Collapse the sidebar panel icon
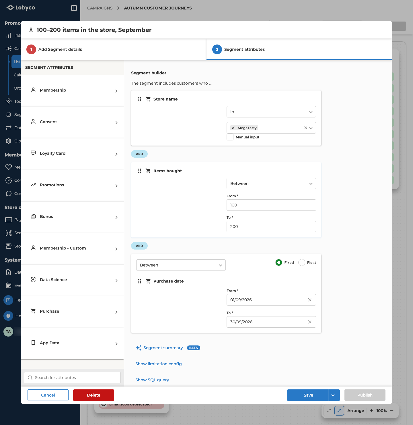This screenshot has height=425, width=413. [74, 8]
